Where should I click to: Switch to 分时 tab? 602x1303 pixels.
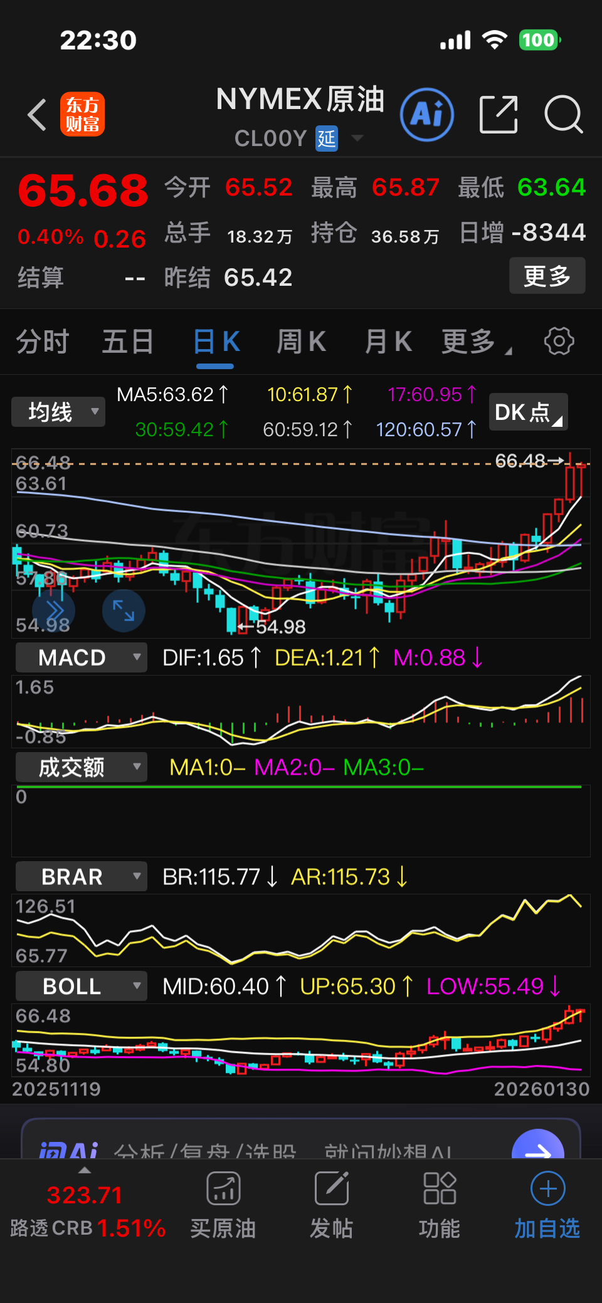click(43, 342)
